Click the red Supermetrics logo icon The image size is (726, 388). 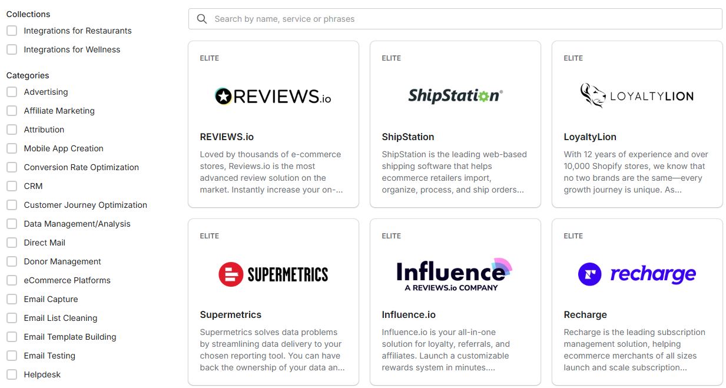(229, 274)
